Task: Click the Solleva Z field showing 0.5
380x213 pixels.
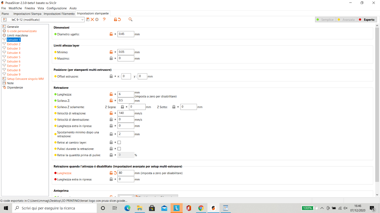Action: click(126, 101)
